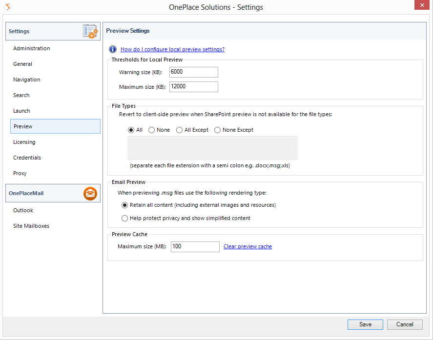The image size is (433, 340).
Task: Click the OnePlaceMail orange envelope icon
Action: tap(90, 194)
